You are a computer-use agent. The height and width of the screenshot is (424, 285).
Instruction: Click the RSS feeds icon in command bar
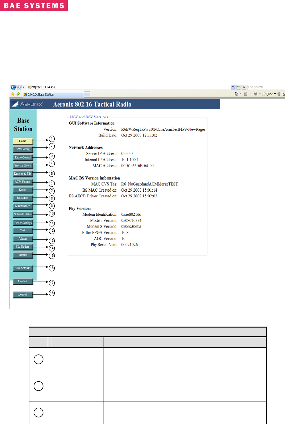click(x=246, y=94)
